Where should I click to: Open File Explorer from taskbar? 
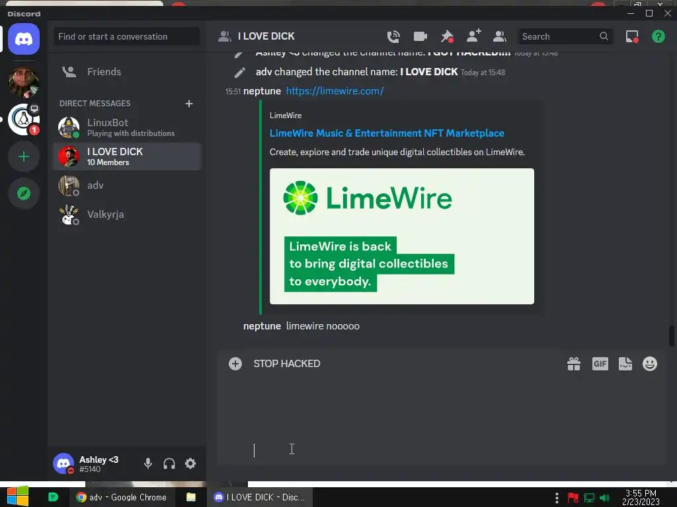[x=191, y=497]
